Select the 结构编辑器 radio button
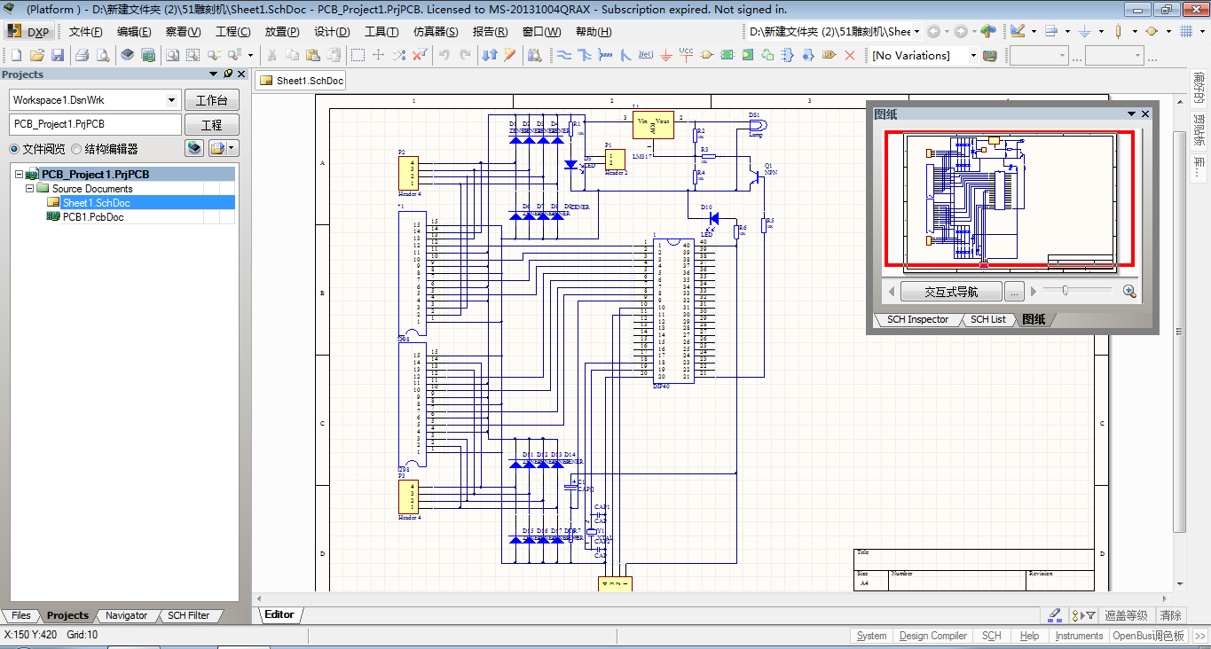1211x649 pixels. (76, 149)
